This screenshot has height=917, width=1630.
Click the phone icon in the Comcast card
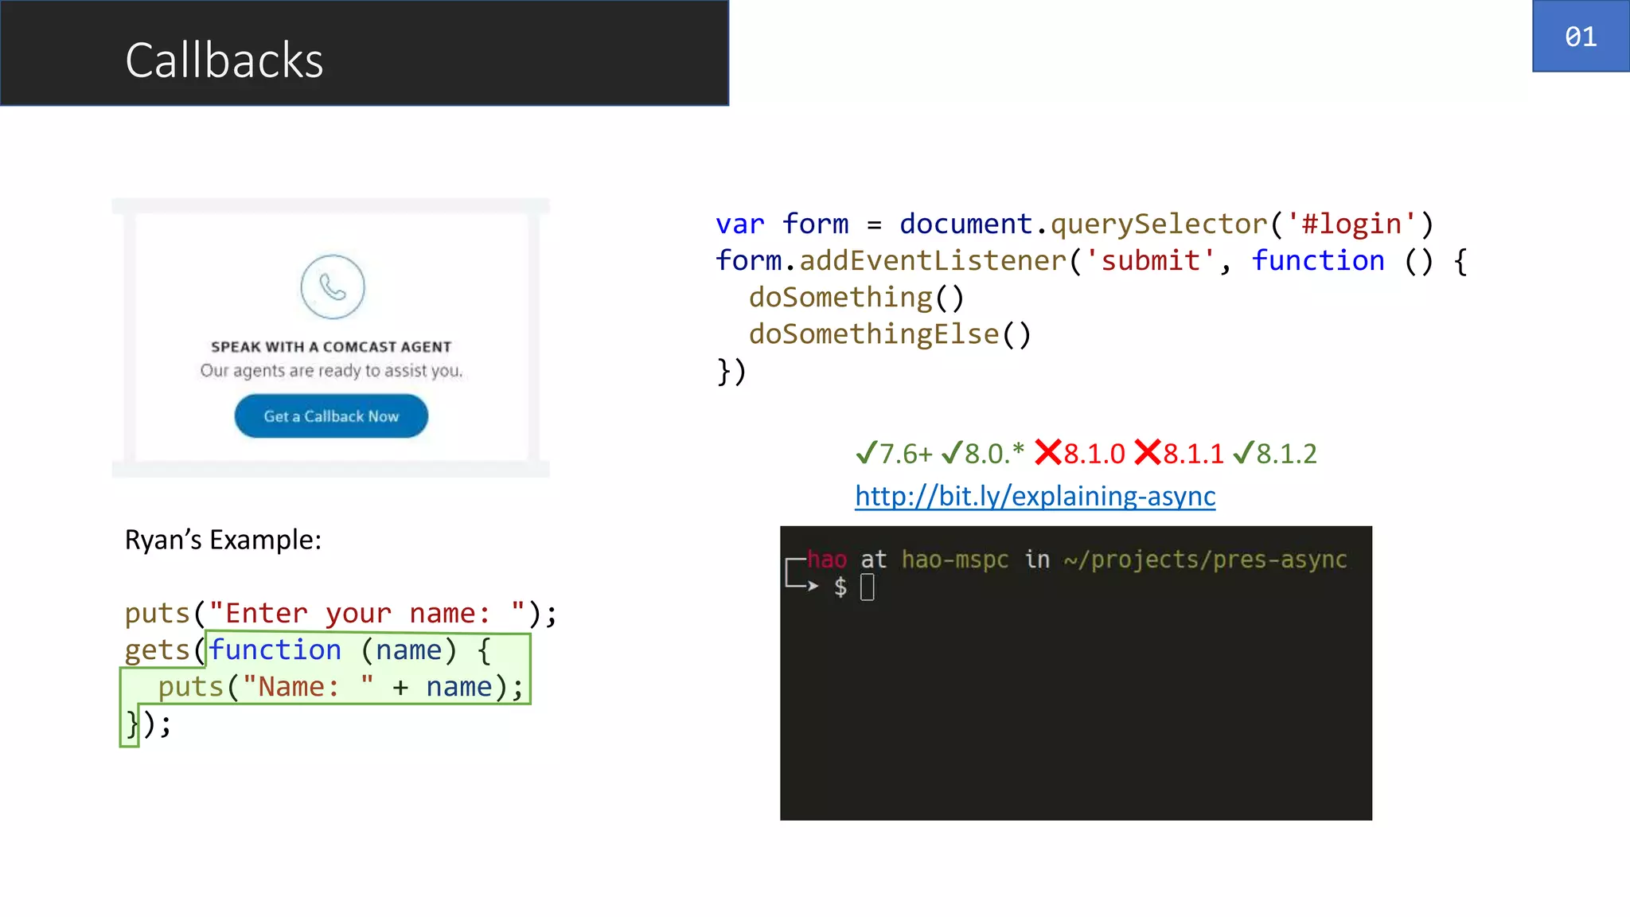pos(332,287)
